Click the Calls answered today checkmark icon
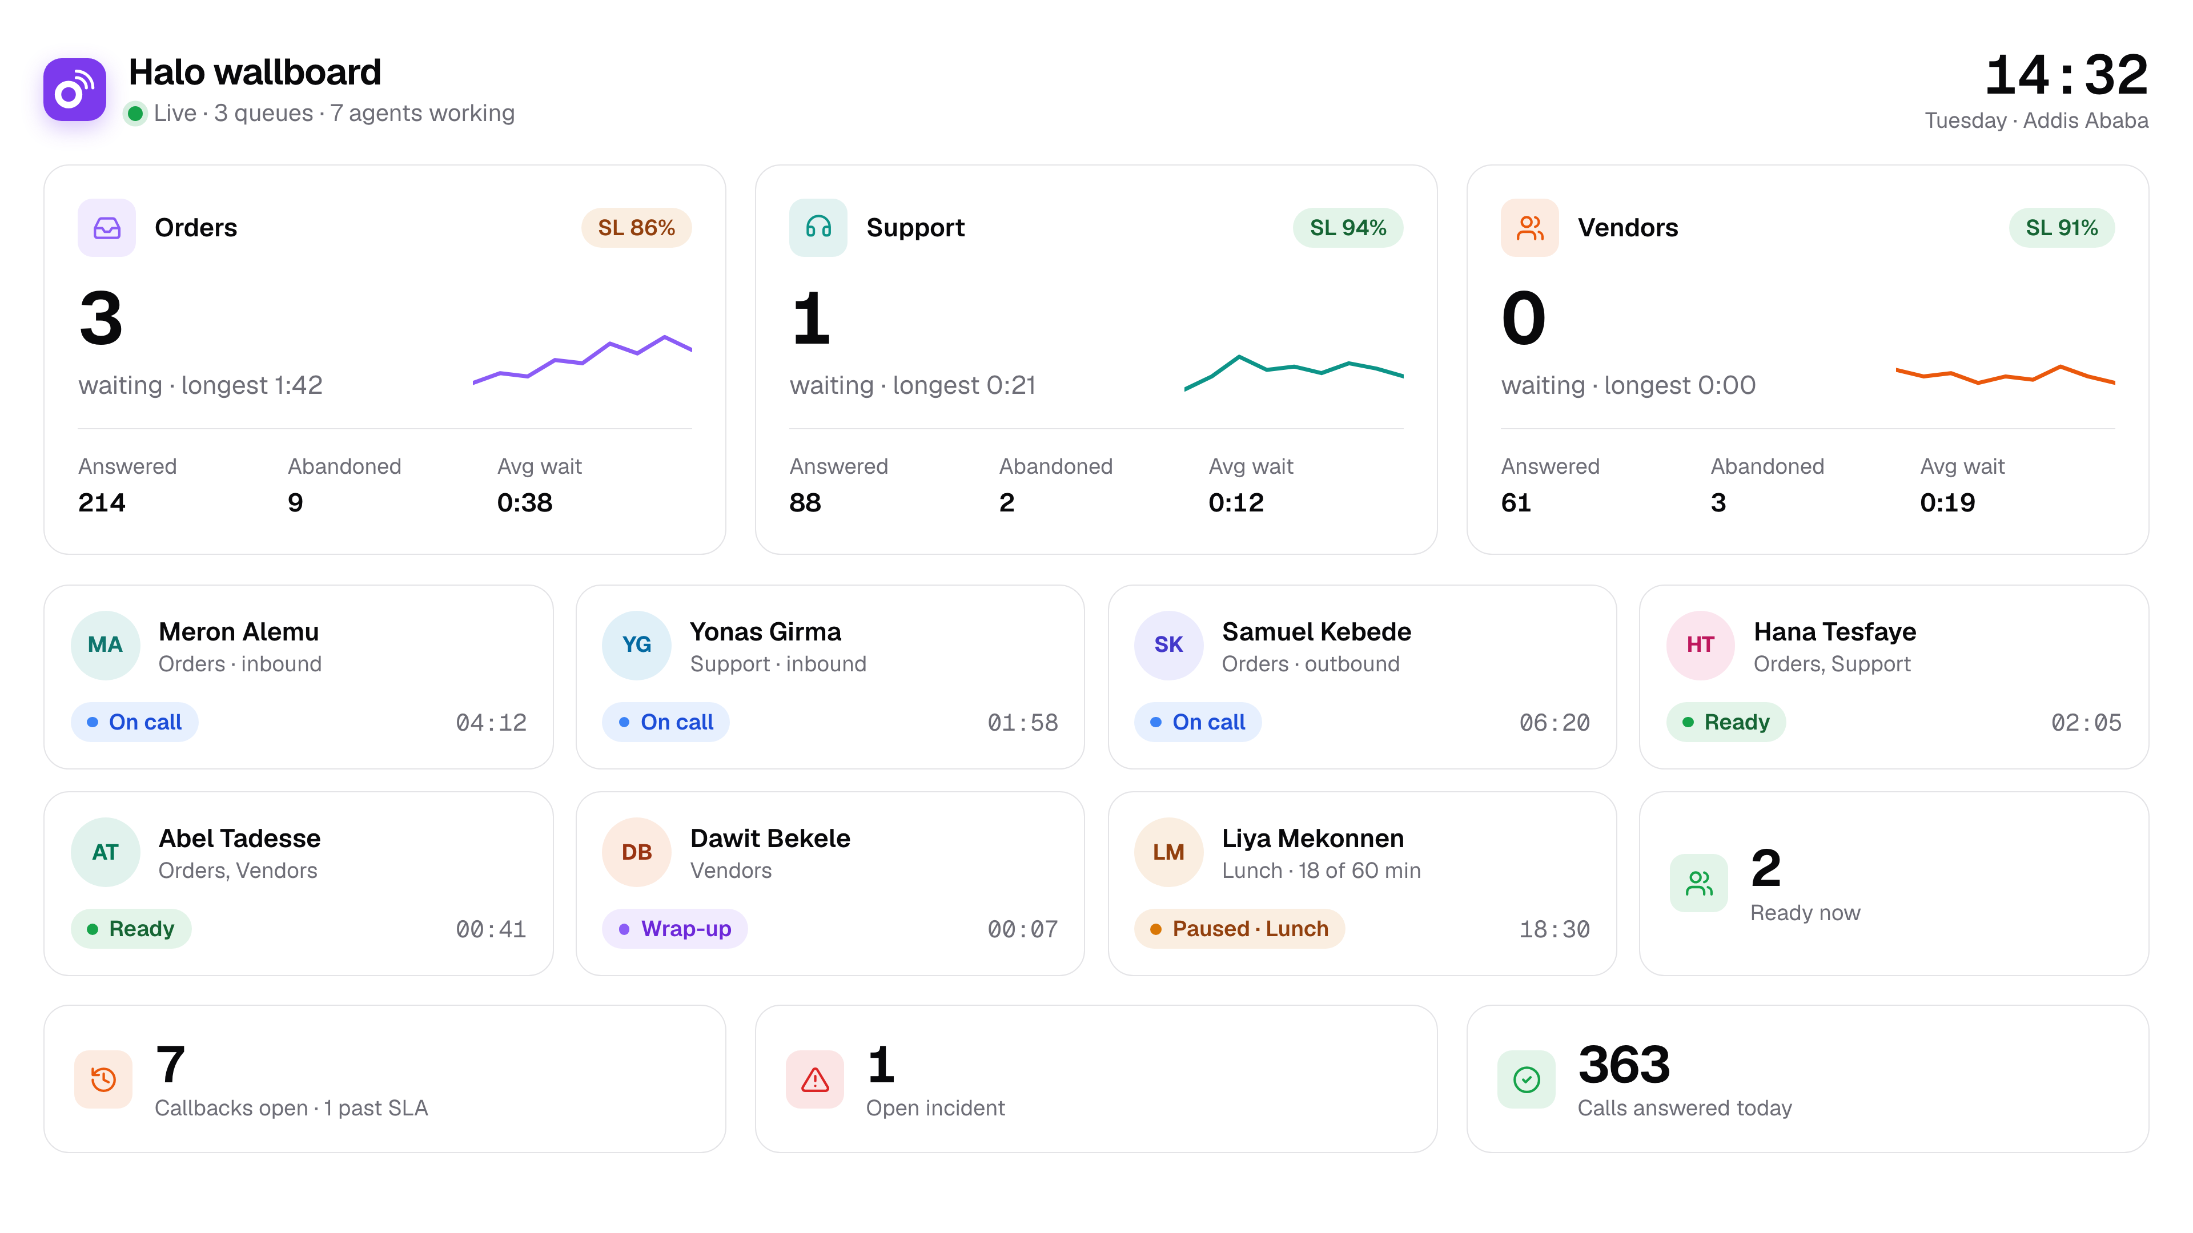 pyautogui.click(x=1527, y=1079)
